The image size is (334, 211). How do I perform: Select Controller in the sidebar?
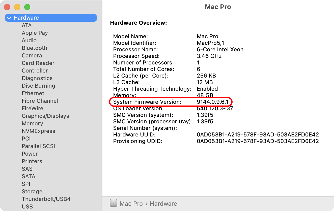tap(35, 71)
